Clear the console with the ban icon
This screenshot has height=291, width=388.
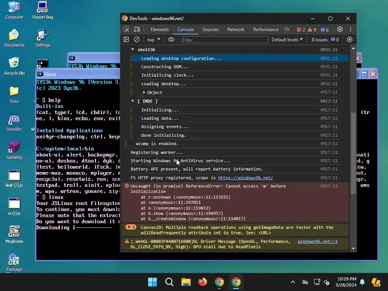[x=136, y=39]
